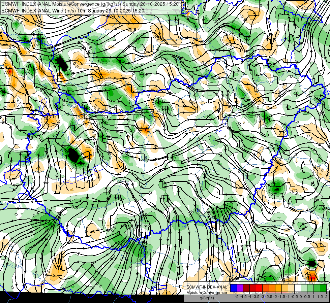This screenshot has width=330, height=303.
Task: Choose the pale peach swatch beside white
Action: coord(291,288)
